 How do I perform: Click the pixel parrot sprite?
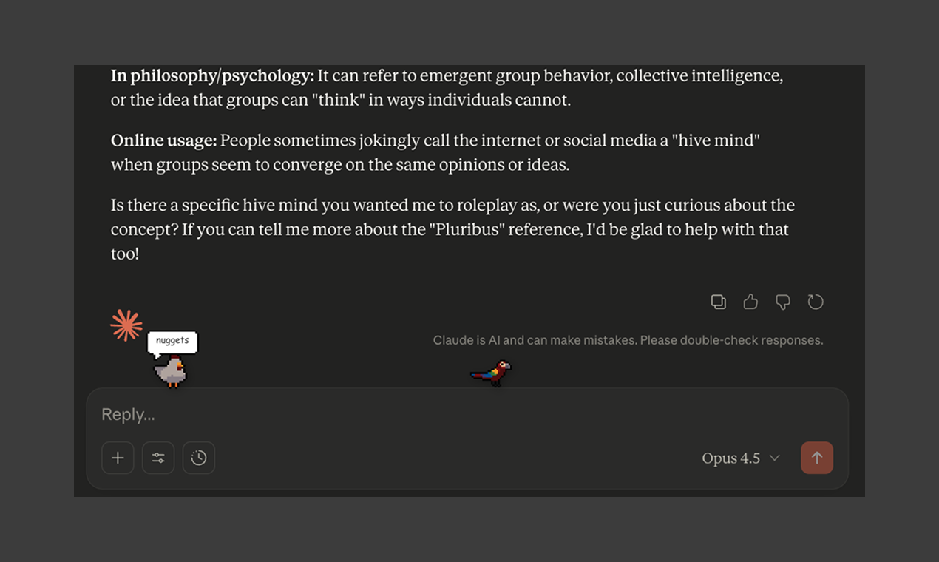click(x=490, y=372)
